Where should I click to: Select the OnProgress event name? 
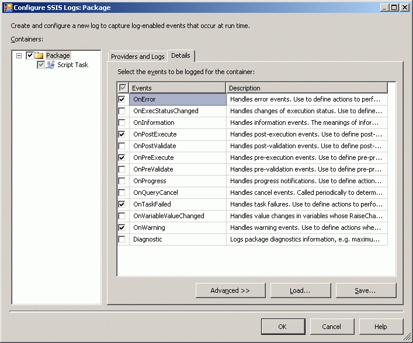(150, 181)
